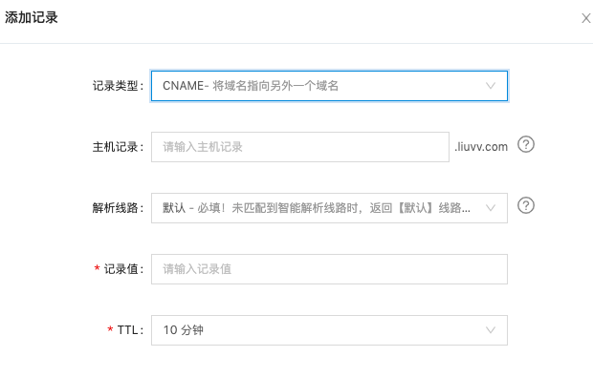593x378 pixels.
Task: Focus the 主机记录 input field
Action: (x=300, y=147)
